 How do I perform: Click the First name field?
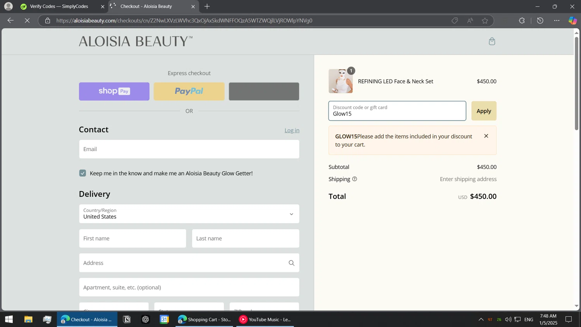point(132,238)
